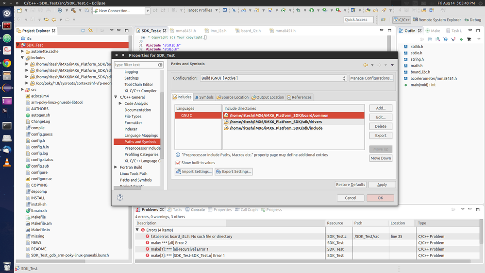485x273 pixels.
Task: Confirm with the OK button
Action: pyautogui.click(x=380, y=198)
